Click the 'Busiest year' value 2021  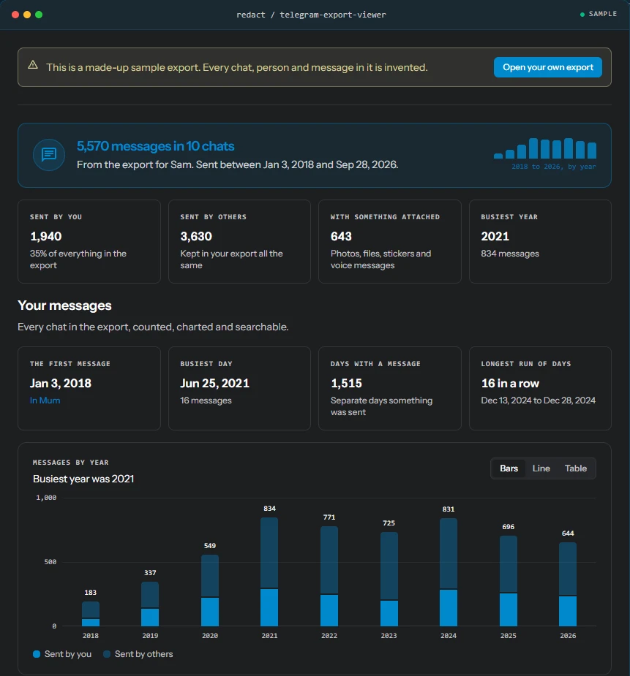coord(495,236)
